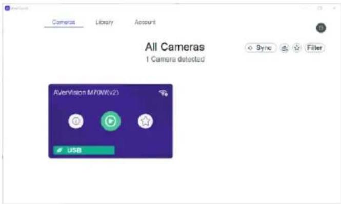Click the camera icon next to Sync
This screenshot has width=341, height=204.
285,48
